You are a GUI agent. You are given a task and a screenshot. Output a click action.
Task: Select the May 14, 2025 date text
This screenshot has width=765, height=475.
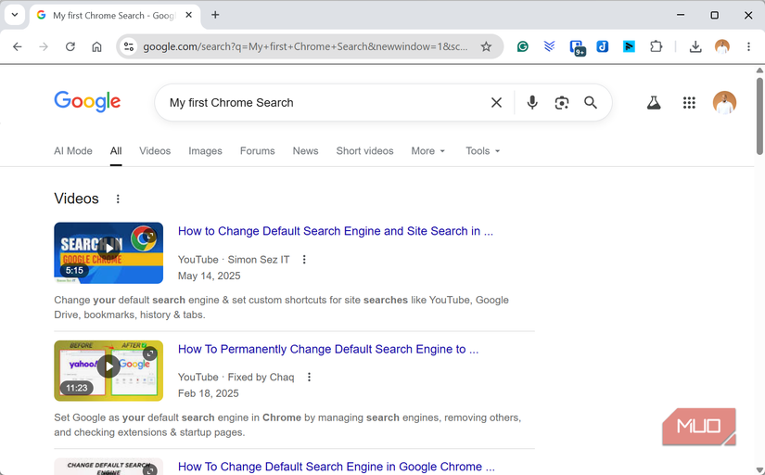point(209,276)
